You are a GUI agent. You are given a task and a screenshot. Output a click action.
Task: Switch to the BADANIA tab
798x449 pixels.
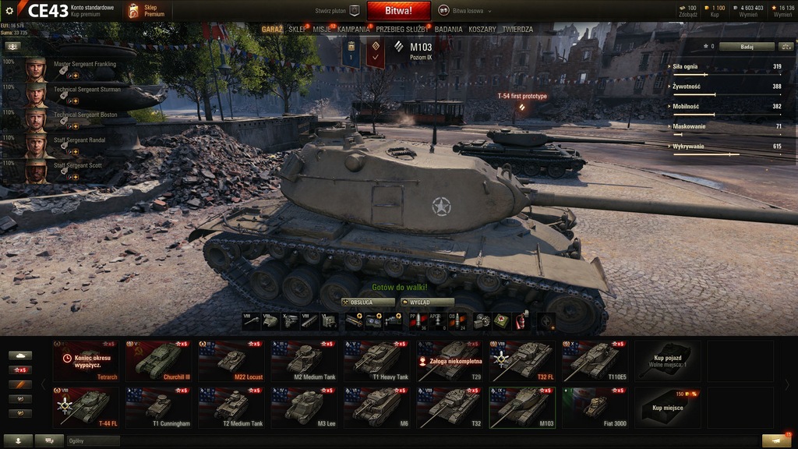coord(448,30)
